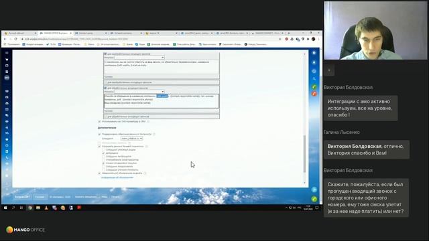Image resolution: width=429 pixels, height=241 pixels.
Task: Open the notifications bell in right panel
Action: pyautogui.click(x=314, y=62)
